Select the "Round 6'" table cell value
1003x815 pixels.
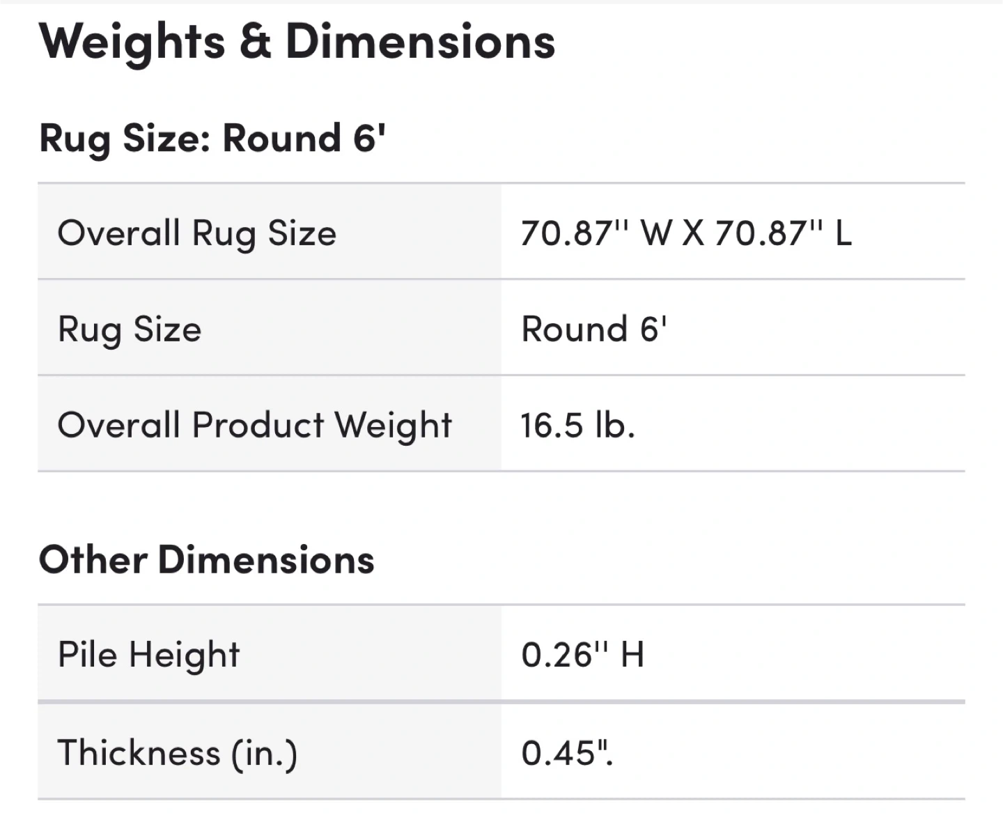[593, 329]
